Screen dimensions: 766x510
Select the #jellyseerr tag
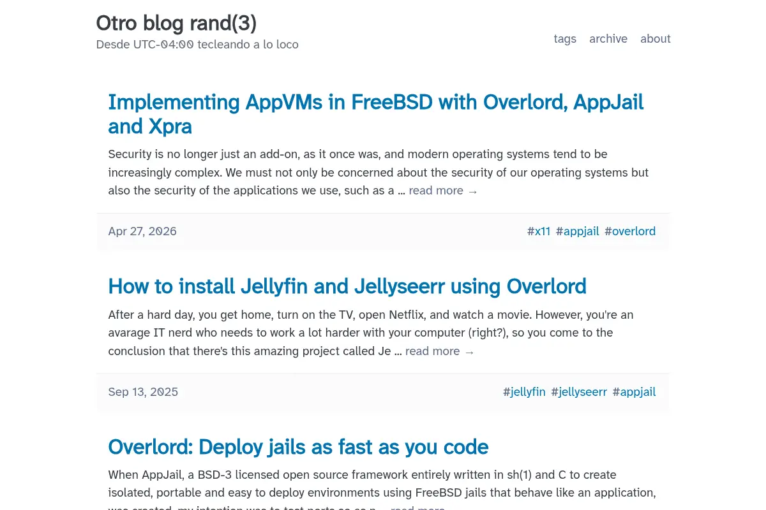579,392
